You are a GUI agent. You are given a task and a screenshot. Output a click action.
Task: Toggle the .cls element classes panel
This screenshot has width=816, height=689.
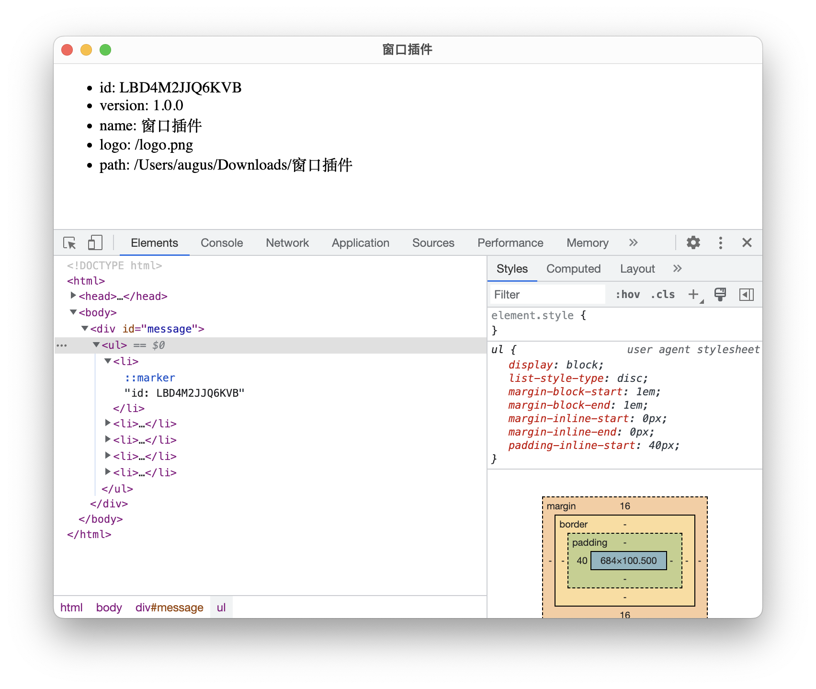pyautogui.click(x=663, y=295)
